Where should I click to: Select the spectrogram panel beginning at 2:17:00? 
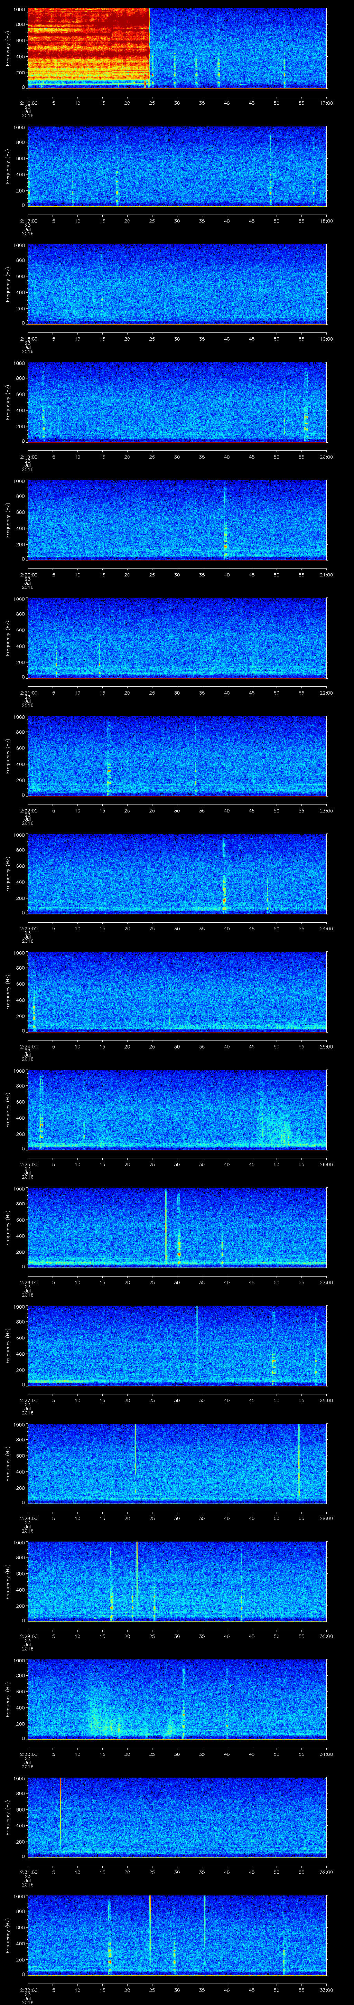coord(177,167)
